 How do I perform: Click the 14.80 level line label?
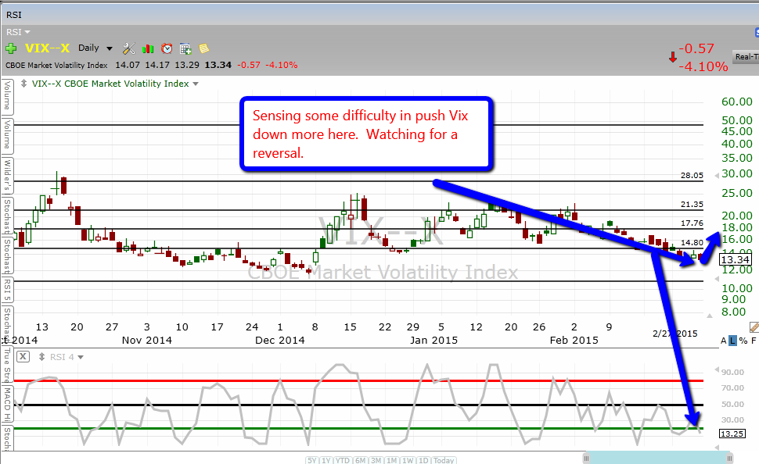point(692,243)
